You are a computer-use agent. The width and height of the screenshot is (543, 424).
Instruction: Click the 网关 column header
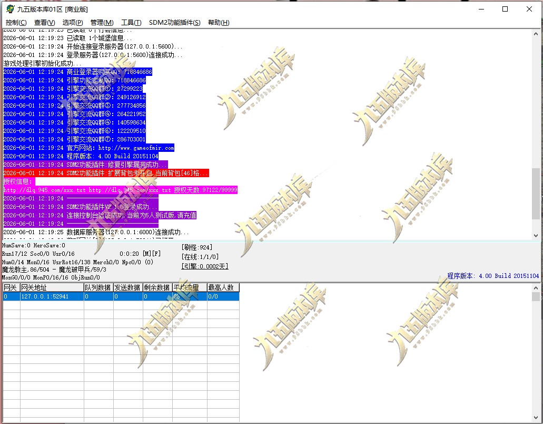(x=12, y=287)
